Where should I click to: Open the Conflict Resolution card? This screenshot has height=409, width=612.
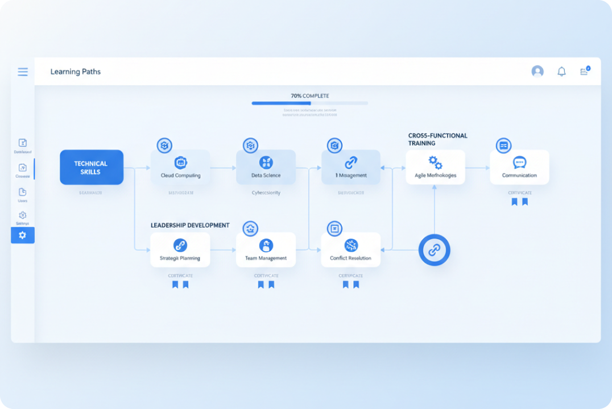coord(350,250)
